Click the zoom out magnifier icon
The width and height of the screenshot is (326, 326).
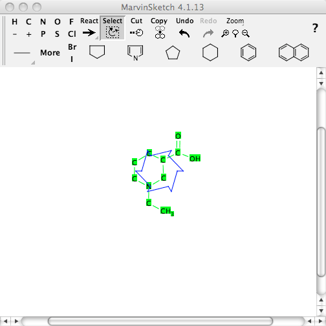coord(246,34)
